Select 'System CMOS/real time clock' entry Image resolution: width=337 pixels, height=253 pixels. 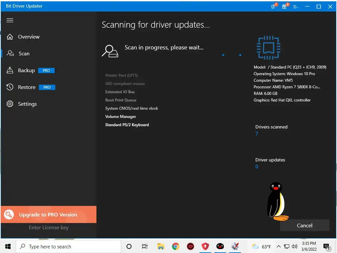[x=132, y=108]
